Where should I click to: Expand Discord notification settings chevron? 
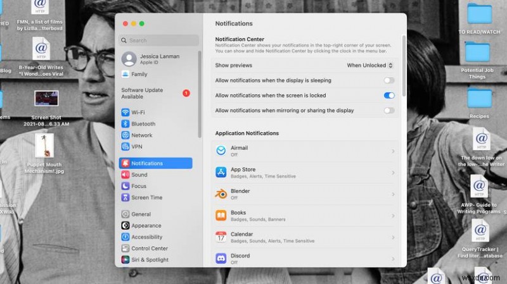point(393,259)
